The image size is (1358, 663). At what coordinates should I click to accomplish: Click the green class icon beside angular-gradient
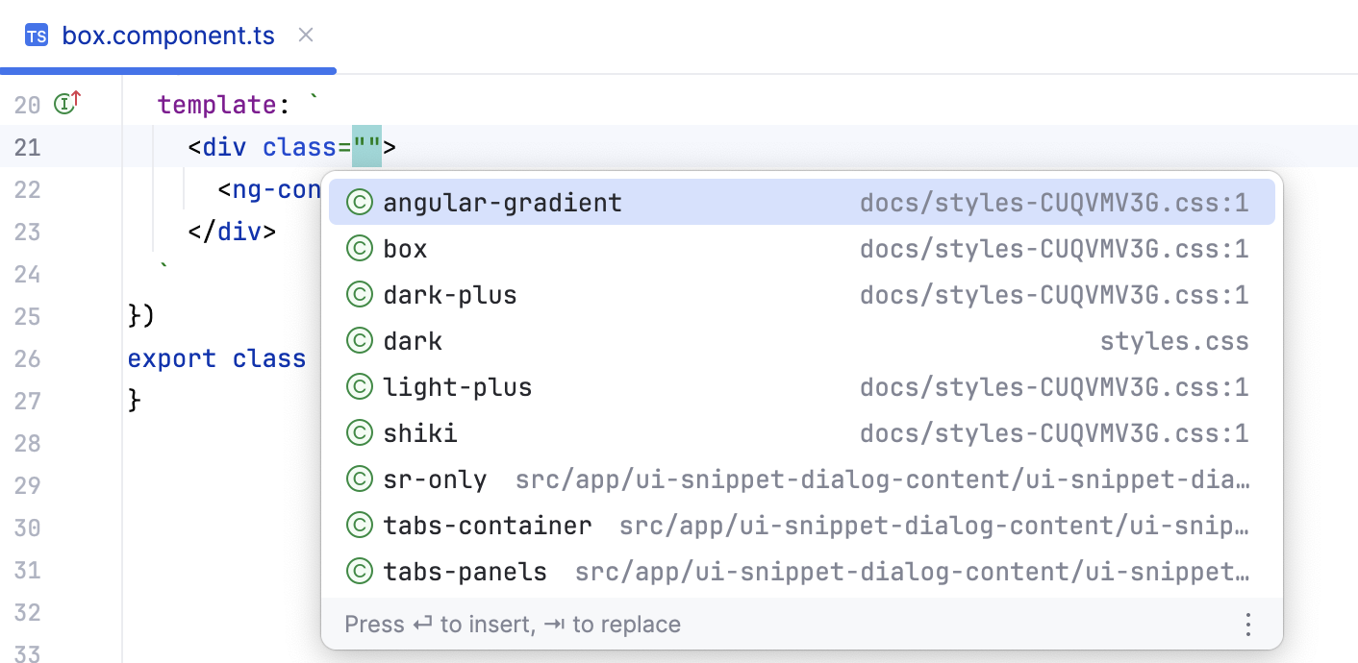click(x=357, y=201)
